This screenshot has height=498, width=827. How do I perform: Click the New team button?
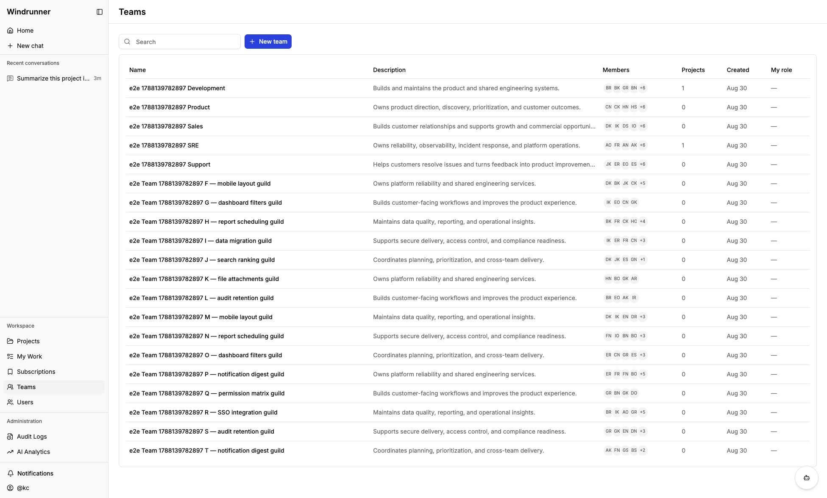coord(268,42)
